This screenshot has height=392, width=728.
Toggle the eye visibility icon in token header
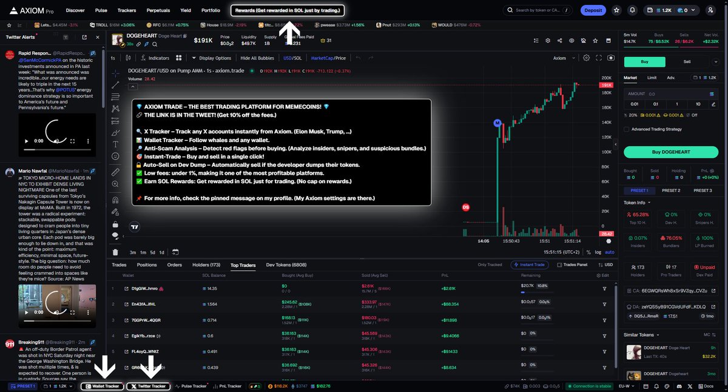pos(571,41)
